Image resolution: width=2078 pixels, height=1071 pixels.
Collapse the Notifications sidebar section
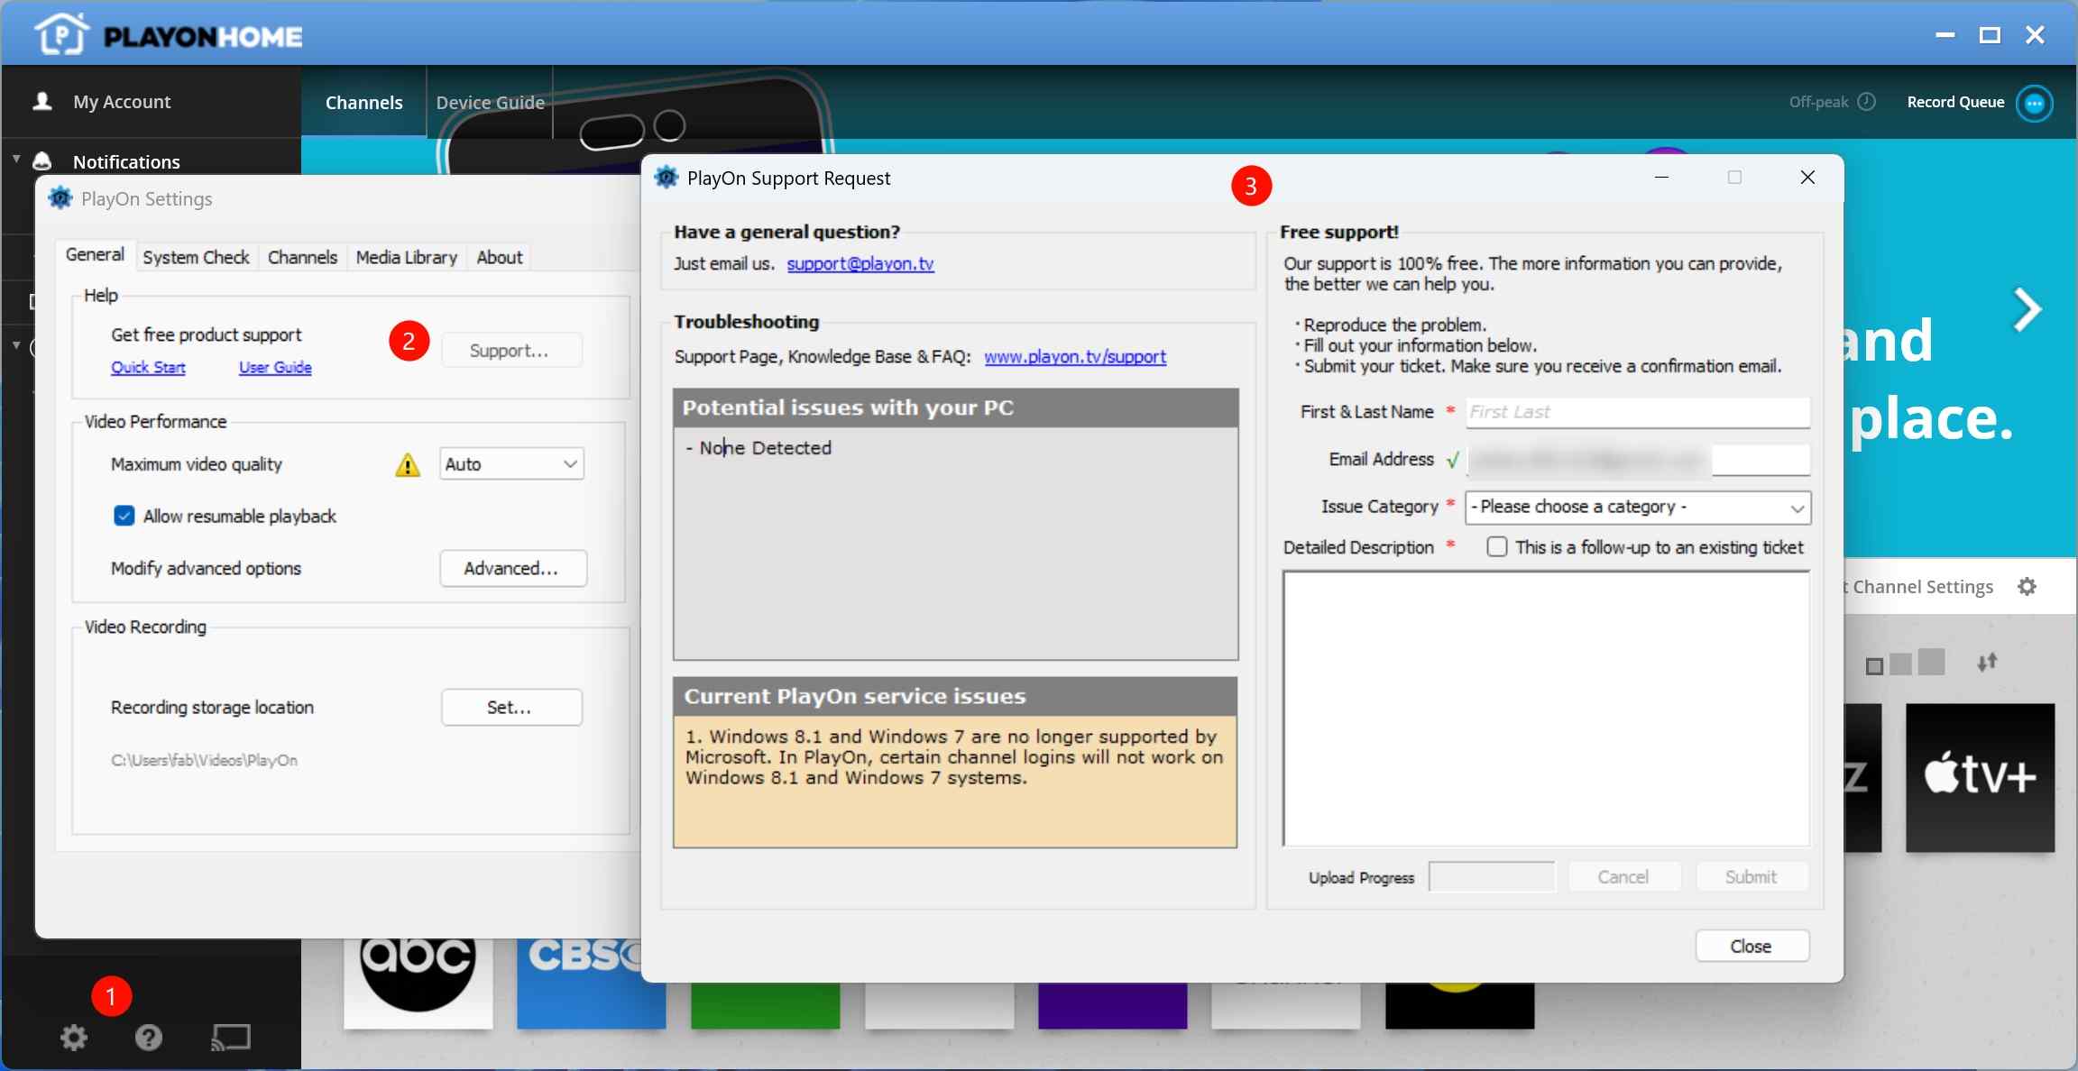16,160
